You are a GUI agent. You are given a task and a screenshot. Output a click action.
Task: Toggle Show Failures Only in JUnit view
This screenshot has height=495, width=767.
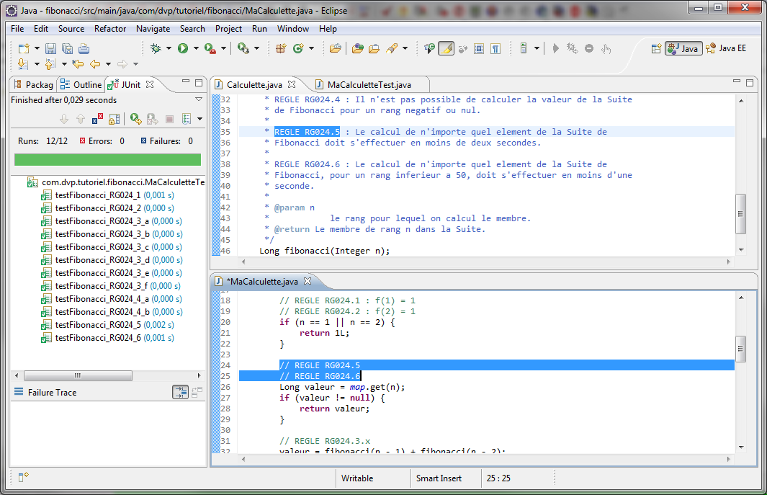coord(98,119)
